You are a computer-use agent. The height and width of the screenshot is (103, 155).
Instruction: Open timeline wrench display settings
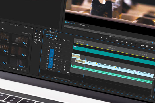pyautogui.click(x=64, y=40)
